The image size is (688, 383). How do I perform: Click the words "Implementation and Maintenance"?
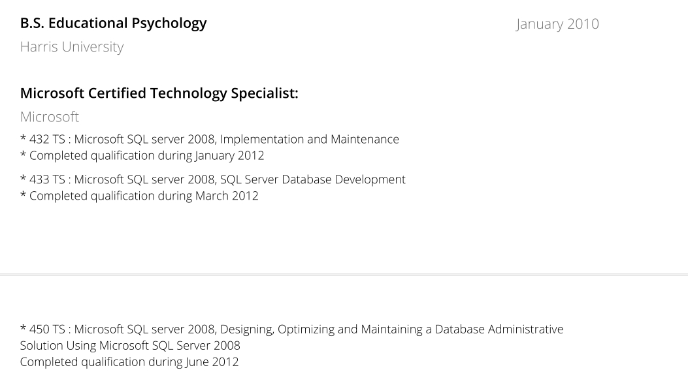click(x=310, y=139)
